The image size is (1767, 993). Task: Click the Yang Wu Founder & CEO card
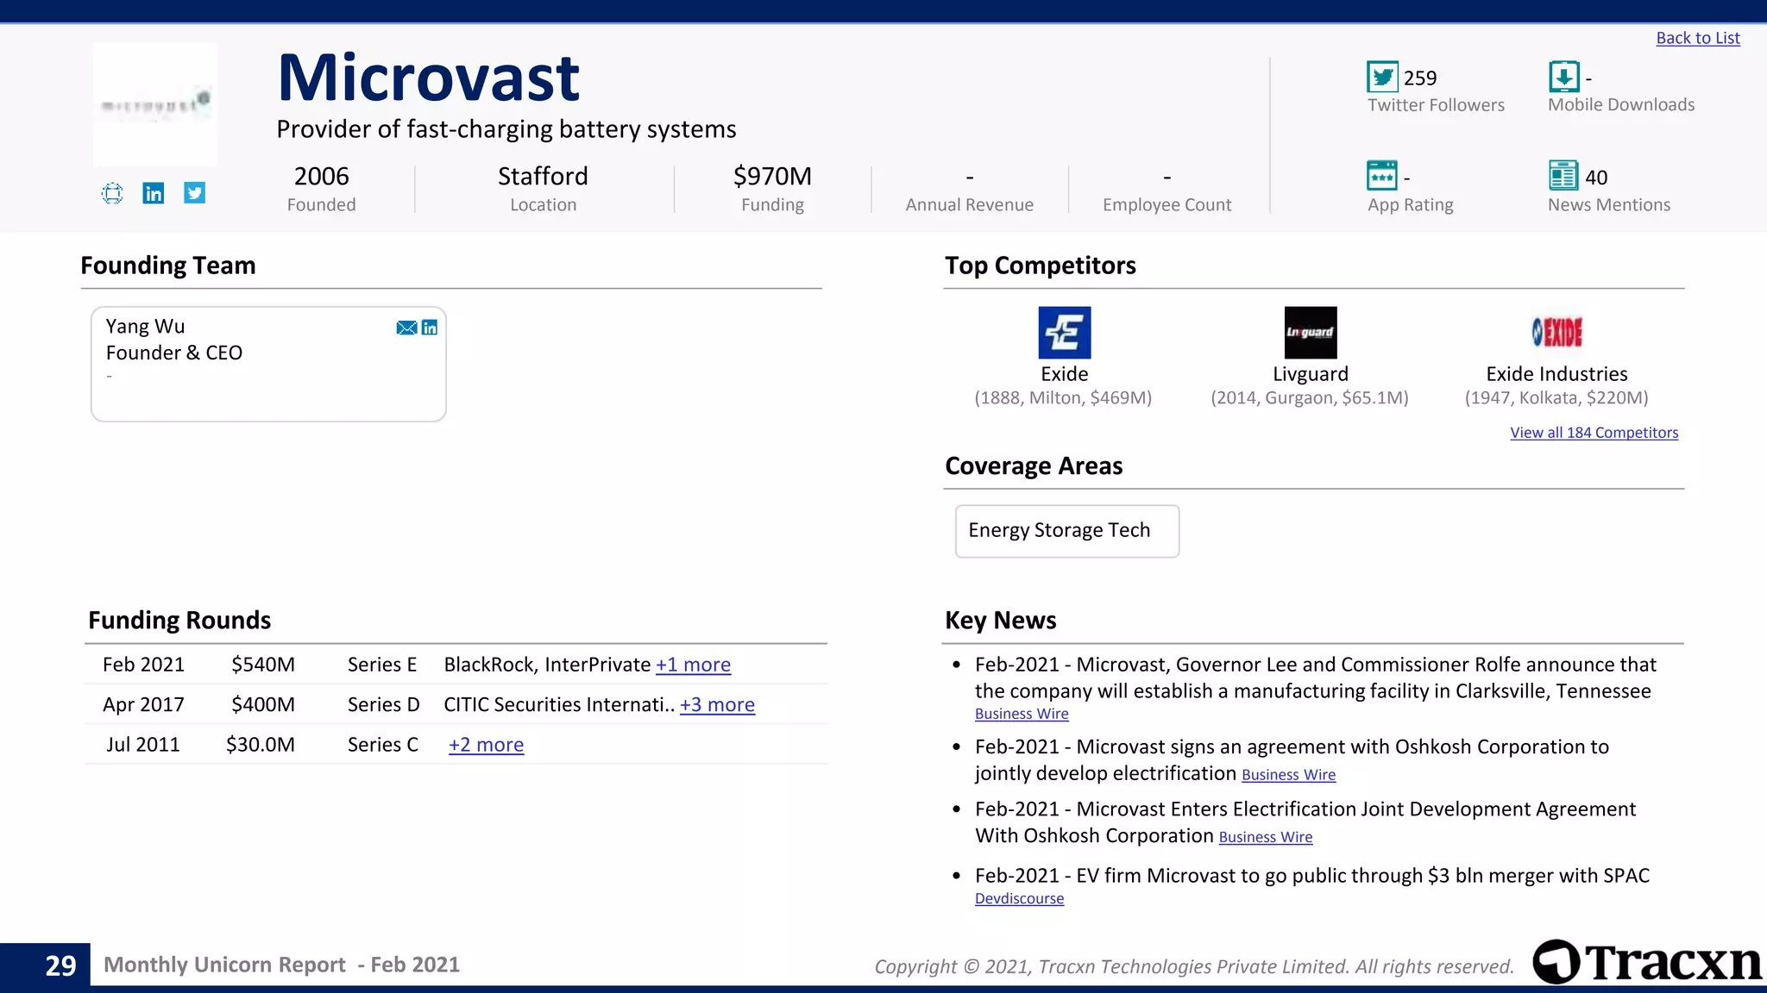[268, 365]
